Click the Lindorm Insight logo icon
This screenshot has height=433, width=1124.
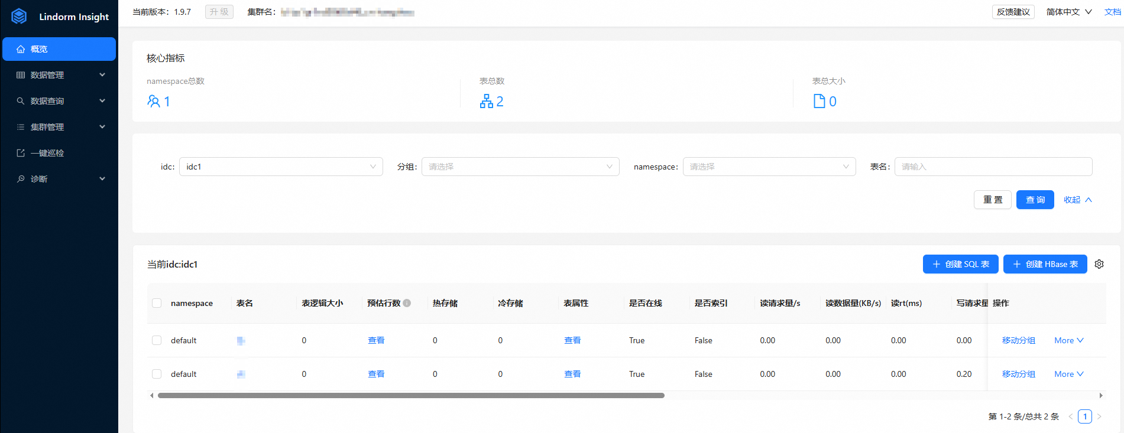click(x=19, y=17)
